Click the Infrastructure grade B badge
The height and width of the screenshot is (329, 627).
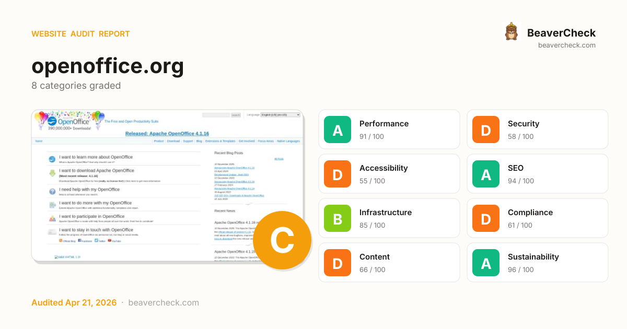pos(338,218)
